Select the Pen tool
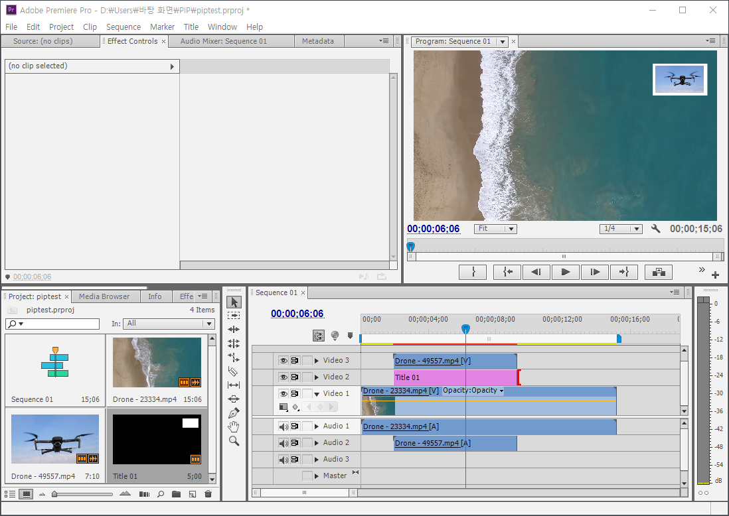 click(234, 413)
